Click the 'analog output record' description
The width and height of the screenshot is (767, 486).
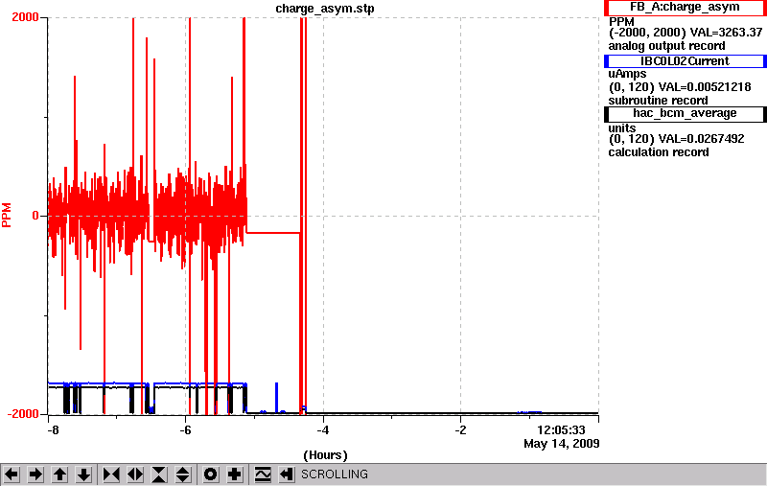pyautogui.click(x=666, y=46)
